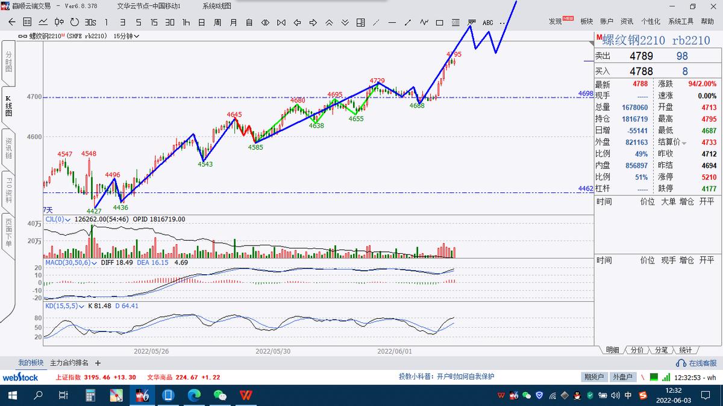Screen dimensions: 723x406
Task: Open WeChat from the Windows taskbar
Action: (x=221, y=395)
